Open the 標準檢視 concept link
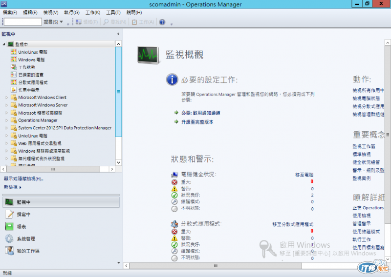The image size is (391, 277). coord(362,154)
